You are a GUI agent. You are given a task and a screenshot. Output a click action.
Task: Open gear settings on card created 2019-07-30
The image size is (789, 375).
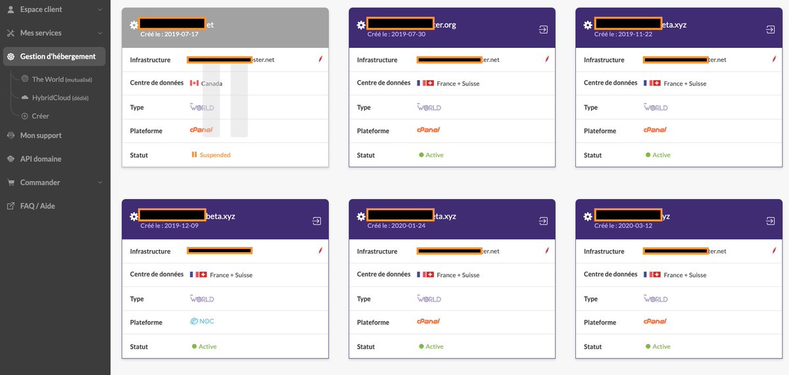[361, 25]
